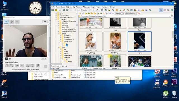Screen dimensions: 179x101
Task: Select DroidCam WiFi server mode icon
Action: (17, 22)
